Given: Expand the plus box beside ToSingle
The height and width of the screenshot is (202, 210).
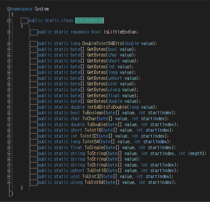Looking at the screenshot, I should click(x=9, y=148).
